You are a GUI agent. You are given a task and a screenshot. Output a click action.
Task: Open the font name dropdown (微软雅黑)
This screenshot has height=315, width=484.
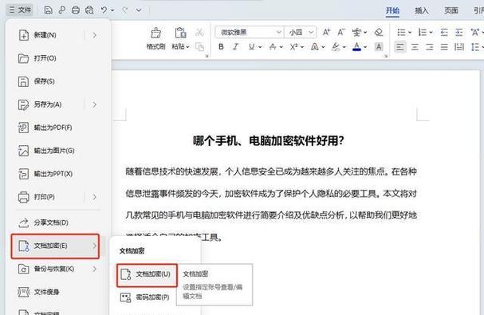tap(250, 32)
